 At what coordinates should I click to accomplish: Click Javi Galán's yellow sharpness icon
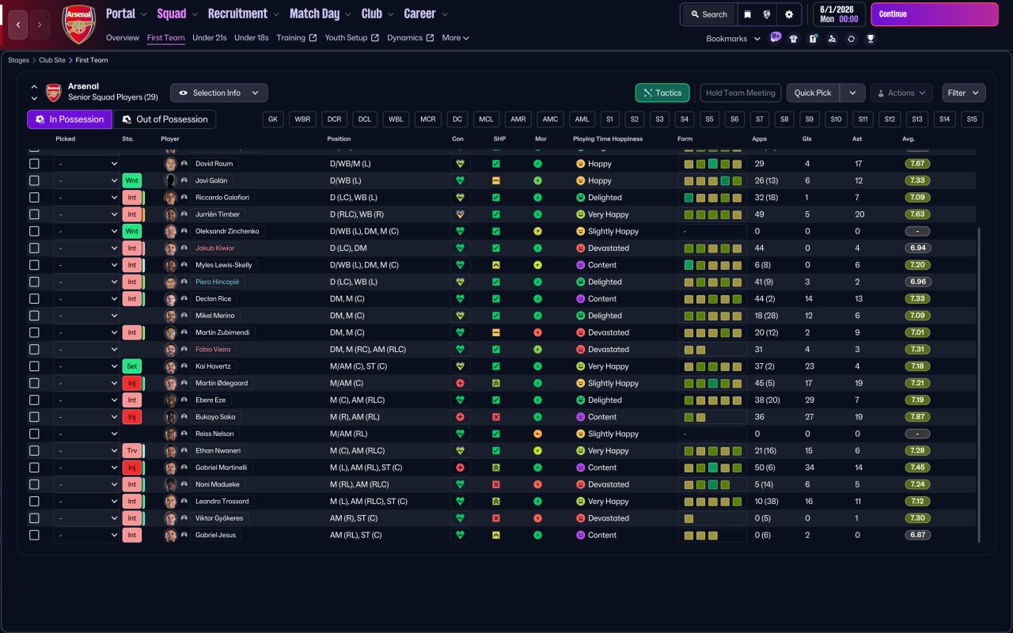pyautogui.click(x=496, y=180)
